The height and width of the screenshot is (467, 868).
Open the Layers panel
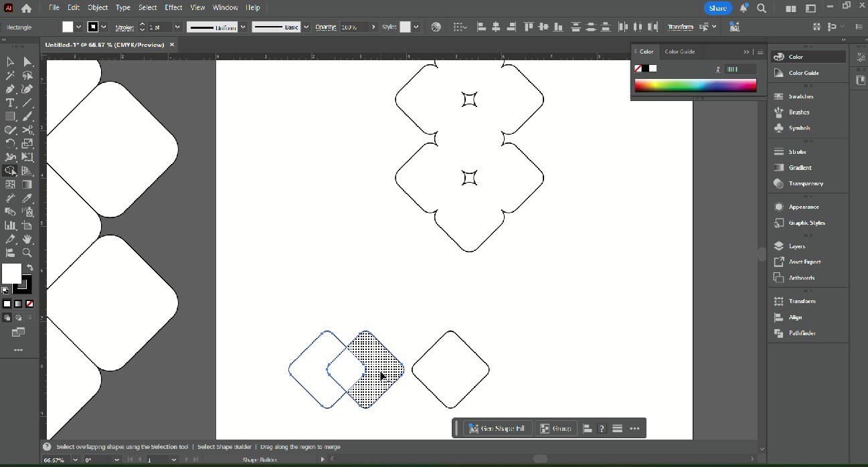(x=796, y=246)
